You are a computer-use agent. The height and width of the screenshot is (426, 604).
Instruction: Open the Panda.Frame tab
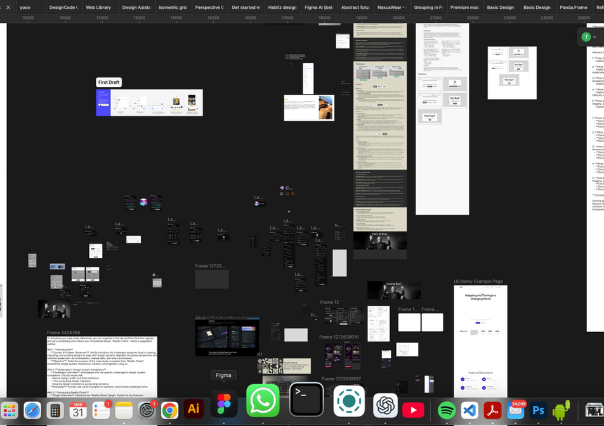pyautogui.click(x=574, y=8)
